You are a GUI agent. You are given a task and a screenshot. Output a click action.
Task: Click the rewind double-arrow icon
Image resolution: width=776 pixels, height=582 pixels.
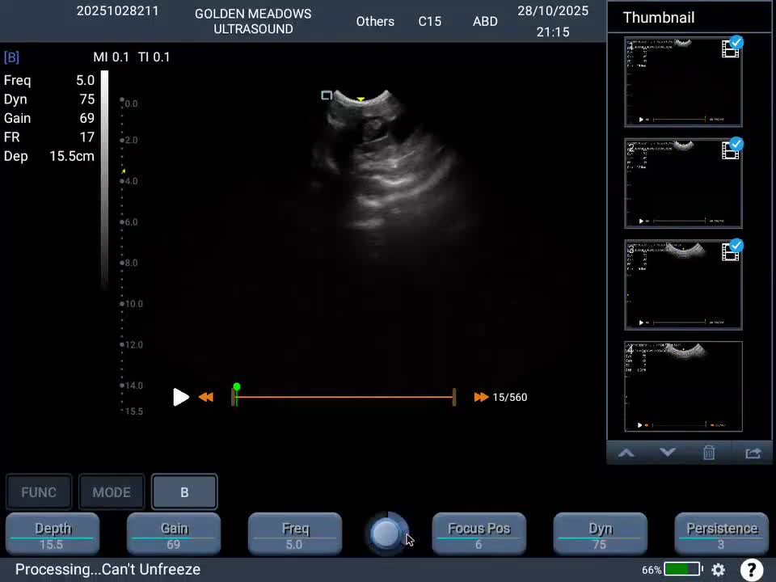206,397
